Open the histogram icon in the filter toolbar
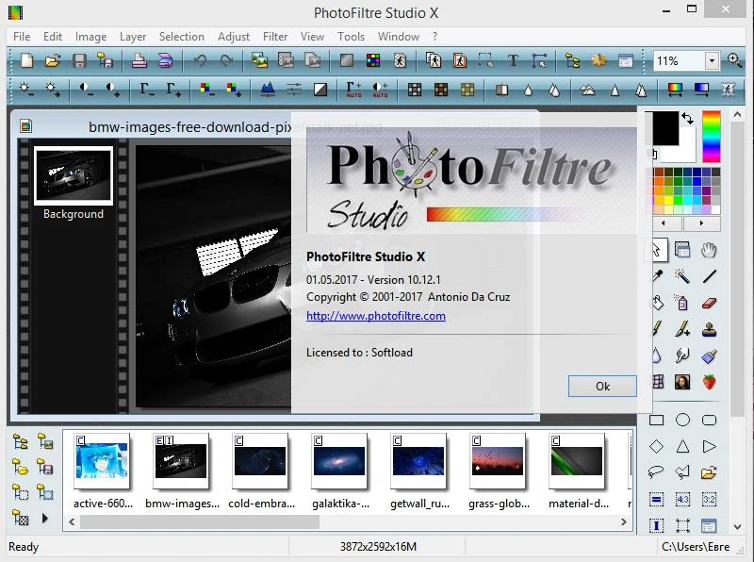754x562 pixels. tap(268, 90)
